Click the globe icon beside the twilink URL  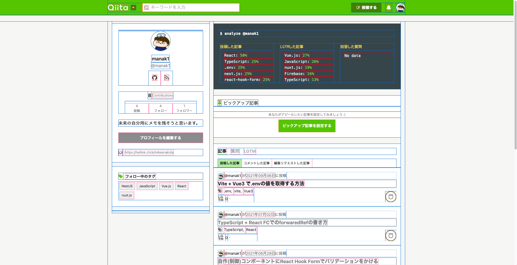[120, 152]
